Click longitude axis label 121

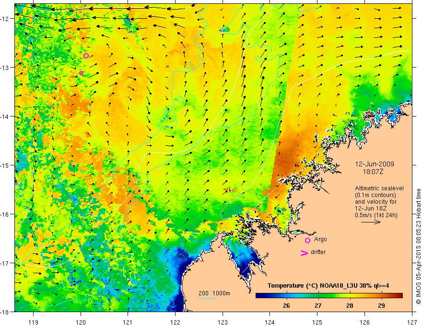128,322
